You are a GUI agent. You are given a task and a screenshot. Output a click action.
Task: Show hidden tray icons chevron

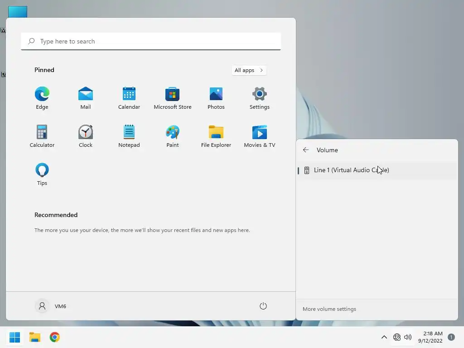click(x=384, y=337)
